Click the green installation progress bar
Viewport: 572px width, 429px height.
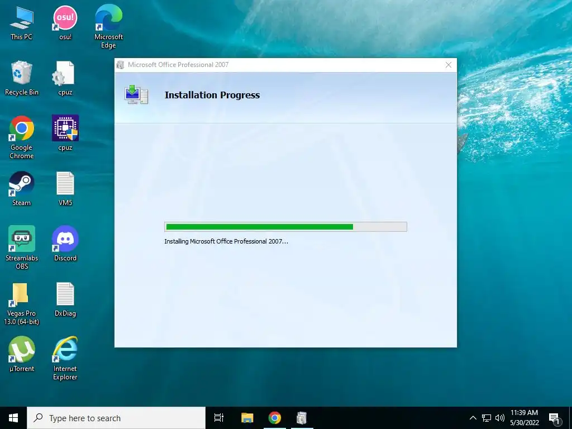285,227
